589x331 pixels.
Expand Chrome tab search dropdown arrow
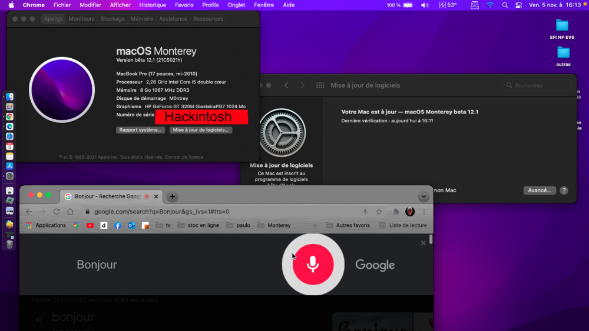(423, 196)
